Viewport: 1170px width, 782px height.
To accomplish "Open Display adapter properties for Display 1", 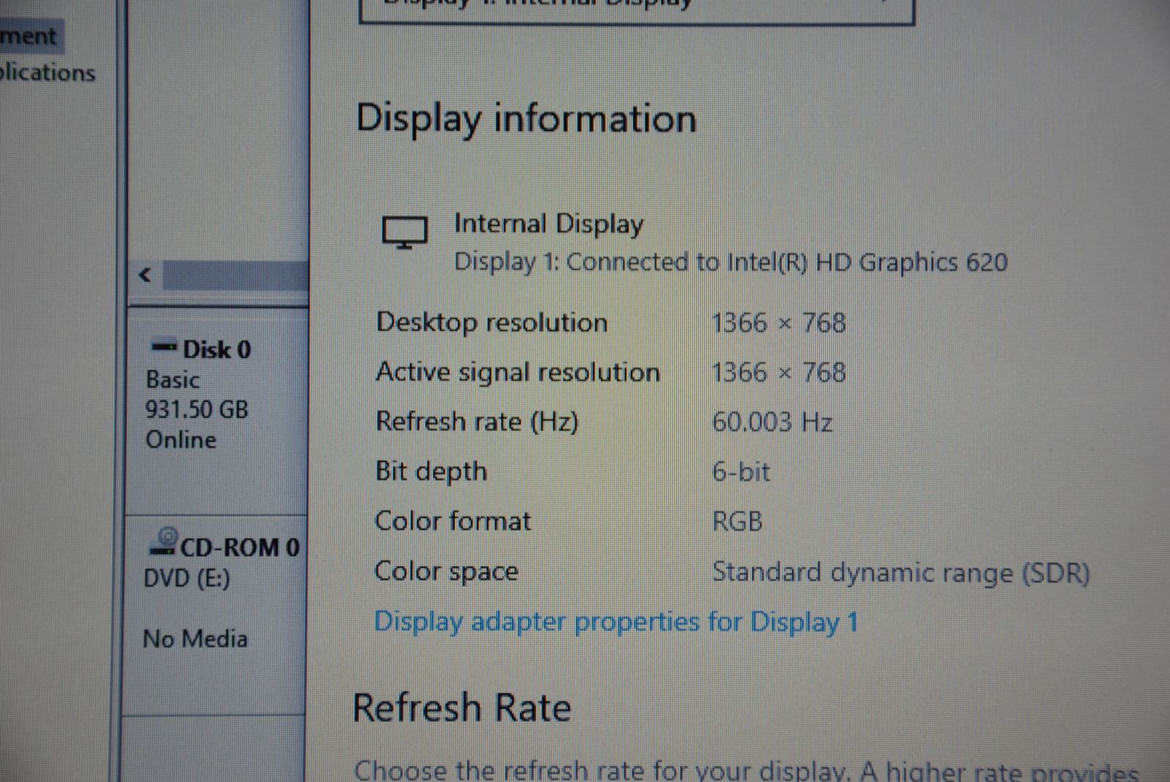I will click(x=616, y=623).
